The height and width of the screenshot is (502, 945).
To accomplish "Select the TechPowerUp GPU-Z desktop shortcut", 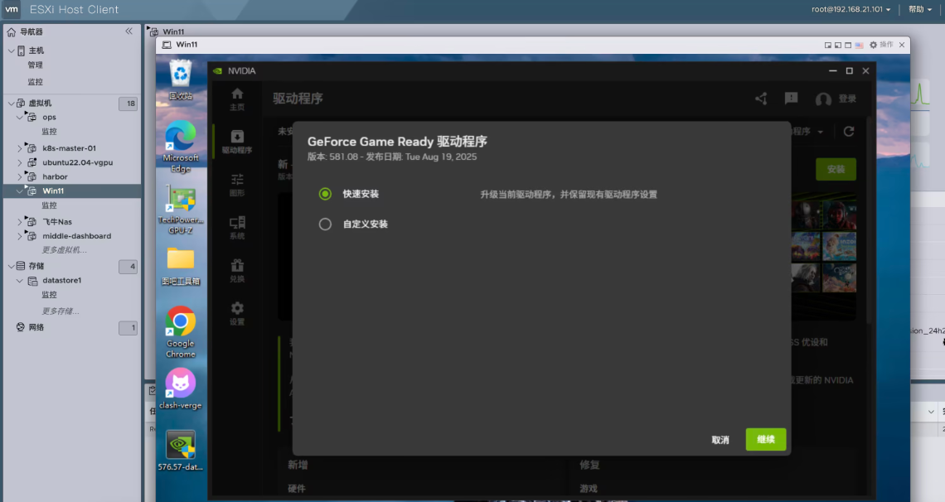I will (181, 210).
